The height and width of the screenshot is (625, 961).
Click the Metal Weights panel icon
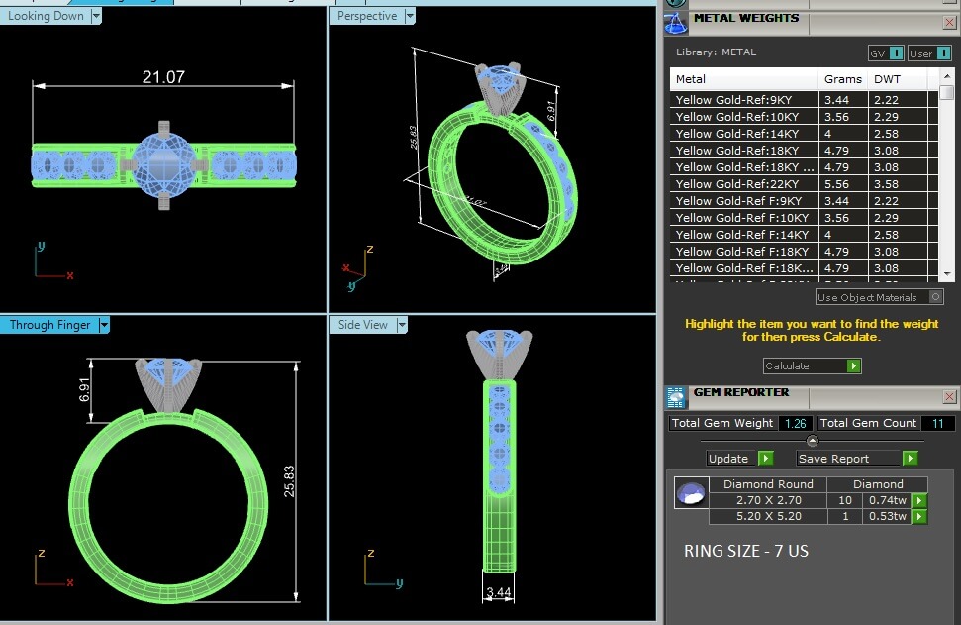click(676, 23)
